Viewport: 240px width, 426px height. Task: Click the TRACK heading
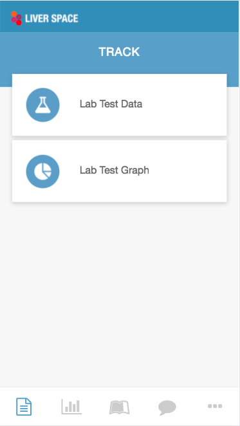coord(119,51)
